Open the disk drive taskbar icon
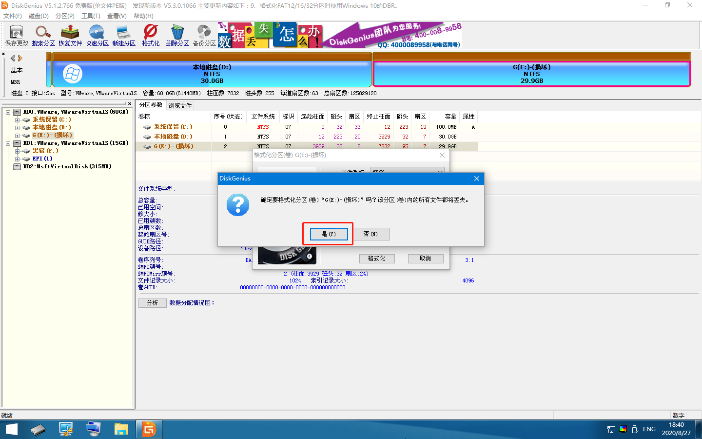This screenshot has width=702, height=439. click(38, 429)
